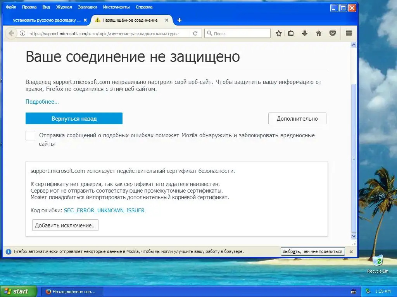Viewport: 397px width, 297px height.
Task: Open the Файл menu
Action: tap(11, 7)
